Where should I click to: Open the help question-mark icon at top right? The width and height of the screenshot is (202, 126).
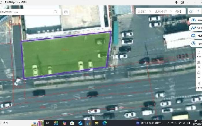coord(199,11)
